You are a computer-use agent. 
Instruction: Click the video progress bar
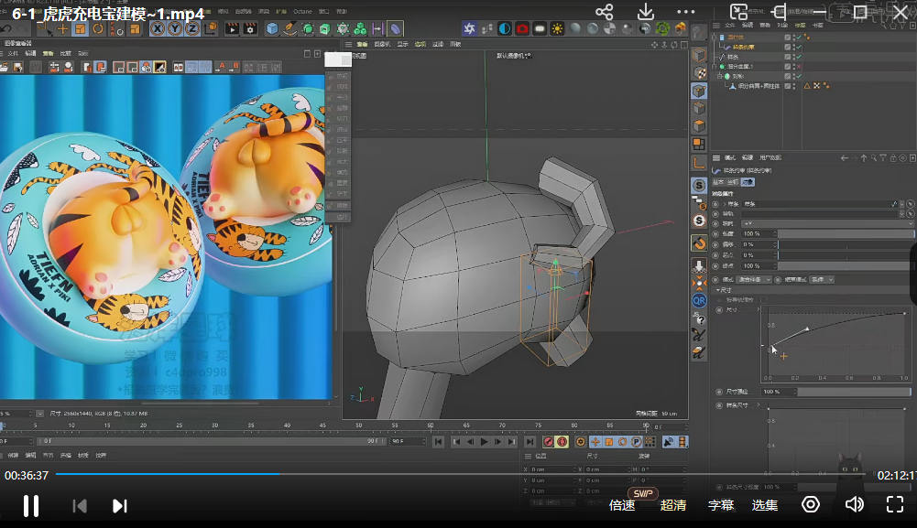458,474
